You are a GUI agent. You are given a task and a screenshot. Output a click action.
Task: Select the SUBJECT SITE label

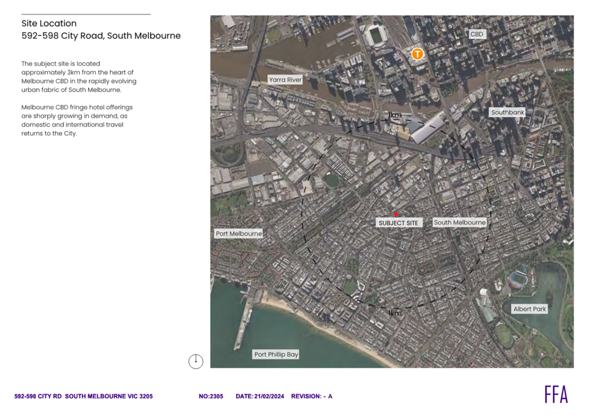point(398,223)
